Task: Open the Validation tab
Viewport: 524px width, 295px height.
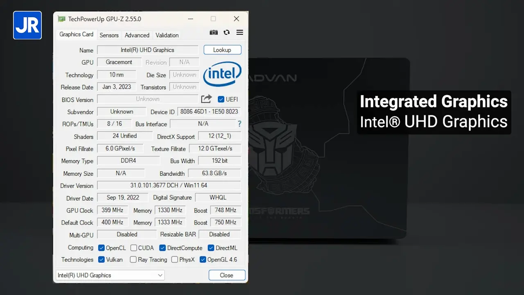Action: pos(167,35)
